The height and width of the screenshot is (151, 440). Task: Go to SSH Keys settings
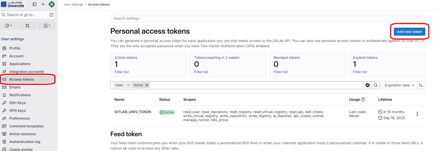[x=17, y=103]
